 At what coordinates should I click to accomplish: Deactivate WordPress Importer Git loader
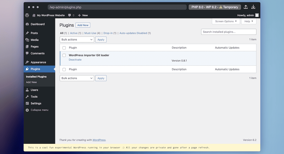pos(75,59)
